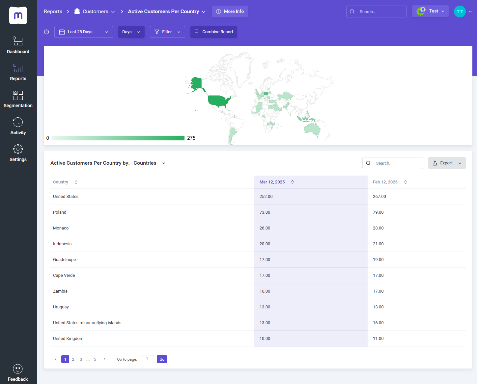Image resolution: width=477 pixels, height=384 pixels.
Task: Open the Settings gear icon in sidebar
Action: click(18, 149)
